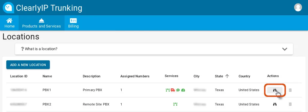Click the ClearlyIP logo
308x112 pixels.
[8, 8]
